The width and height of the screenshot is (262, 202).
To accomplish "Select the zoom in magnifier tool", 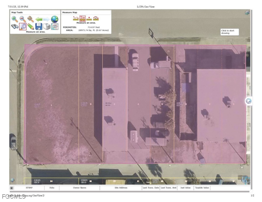I will click(x=15, y=19).
